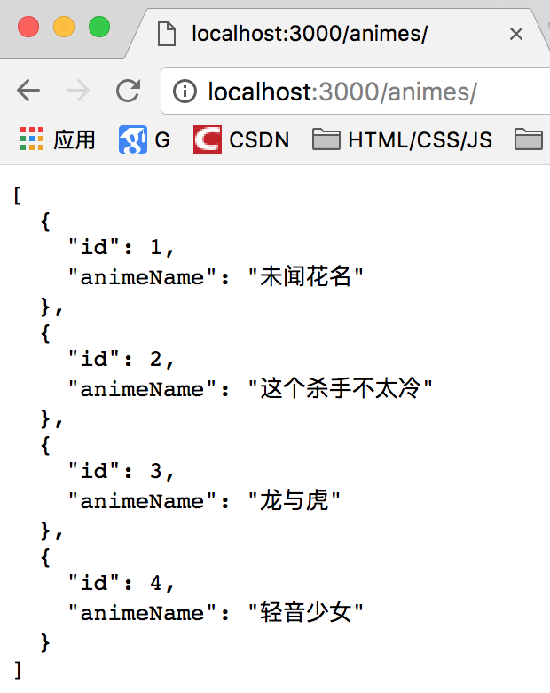Click the Google bookmark icon

click(132, 139)
